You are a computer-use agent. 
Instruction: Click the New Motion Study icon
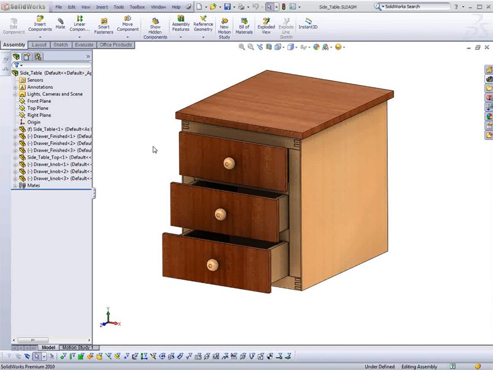(x=224, y=27)
